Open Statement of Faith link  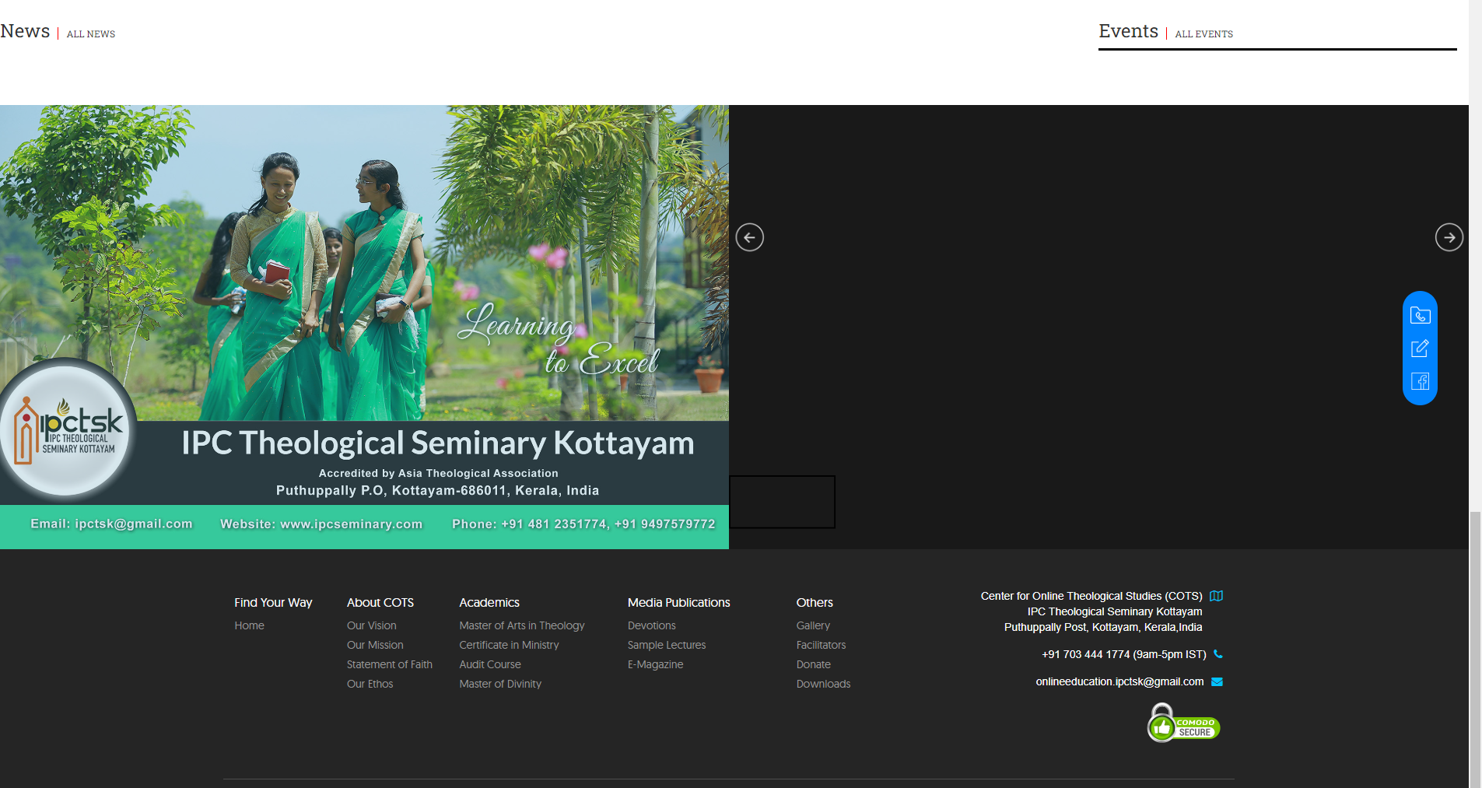point(389,664)
